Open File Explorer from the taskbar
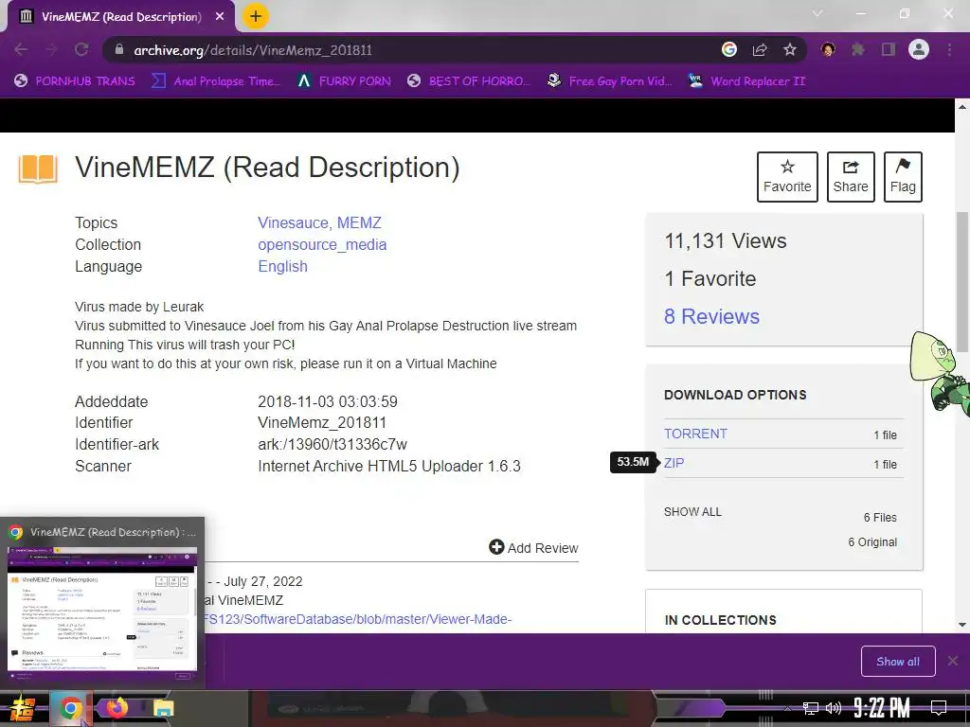Viewport: 970px width, 727px height. 164,708
